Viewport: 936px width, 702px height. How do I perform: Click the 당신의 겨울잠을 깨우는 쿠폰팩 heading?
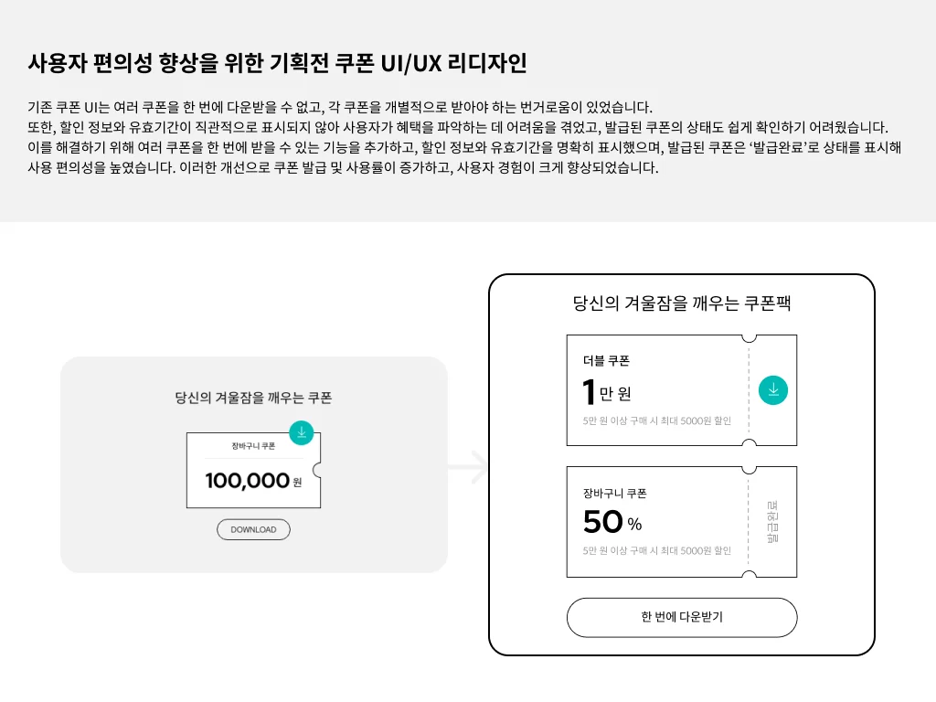[x=681, y=303]
